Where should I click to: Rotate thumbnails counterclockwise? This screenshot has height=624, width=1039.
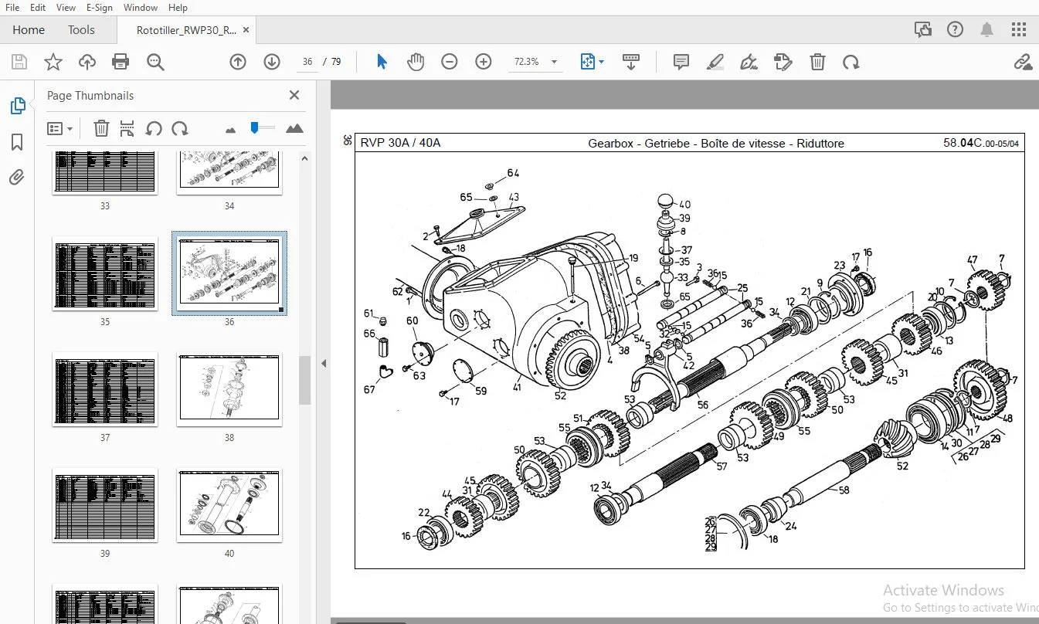pos(154,128)
